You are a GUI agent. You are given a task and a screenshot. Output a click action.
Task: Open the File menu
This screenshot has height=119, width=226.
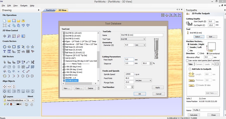point(3,5)
